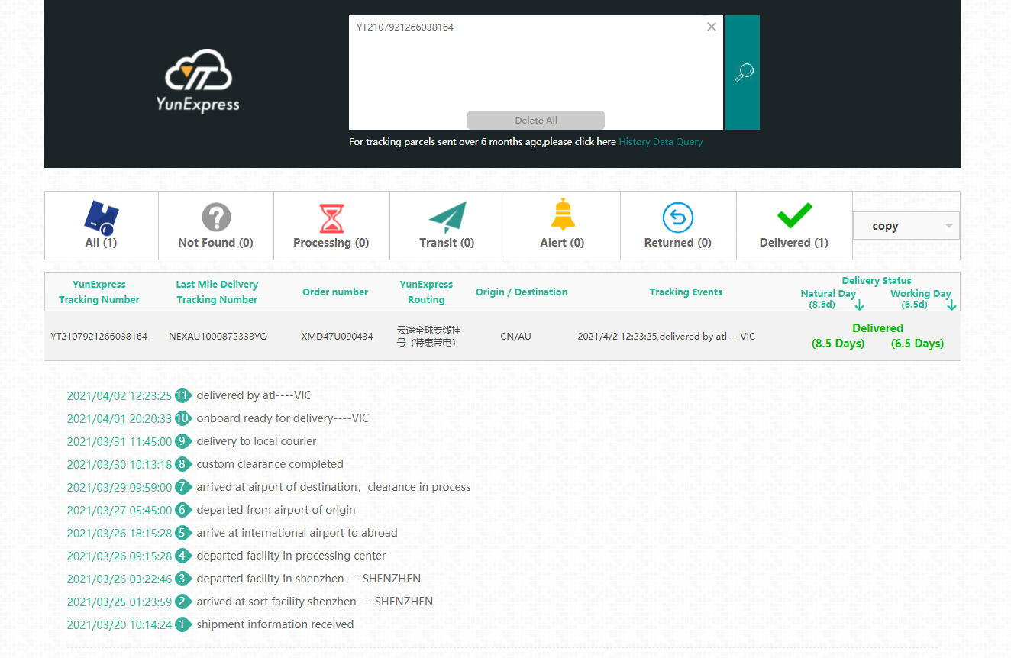Filter by Not Found question mark icon

tap(216, 218)
